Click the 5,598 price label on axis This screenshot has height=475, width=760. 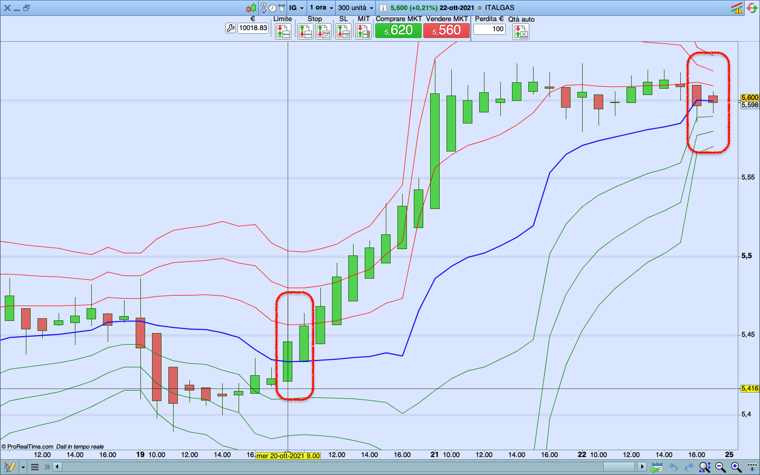point(749,105)
